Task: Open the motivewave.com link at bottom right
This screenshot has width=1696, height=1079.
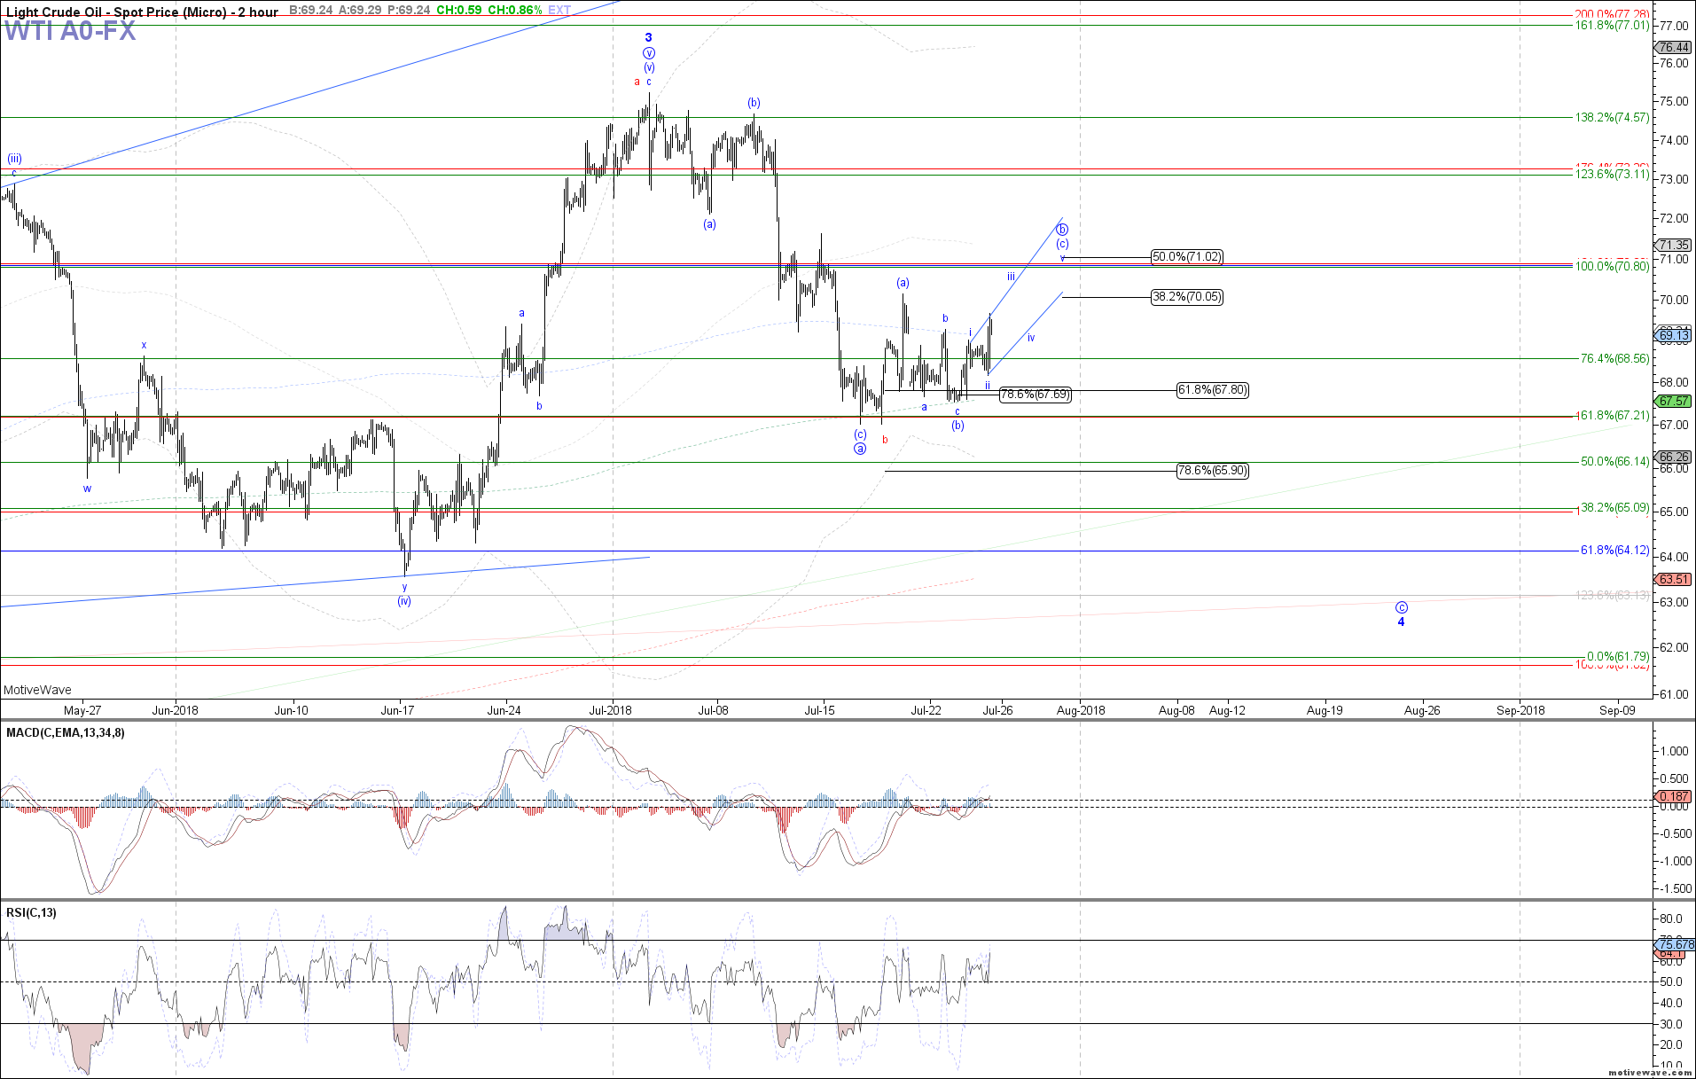Action: tap(1650, 1073)
